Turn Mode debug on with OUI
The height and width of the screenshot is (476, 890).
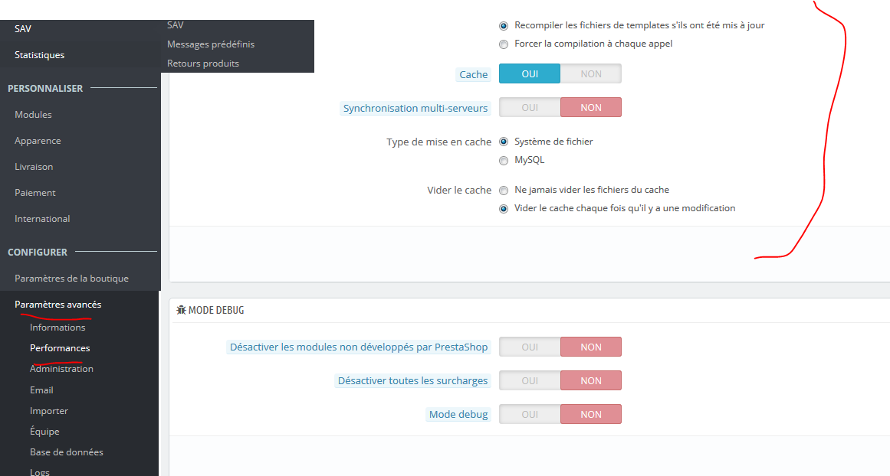pyautogui.click(x=530, y=414)
